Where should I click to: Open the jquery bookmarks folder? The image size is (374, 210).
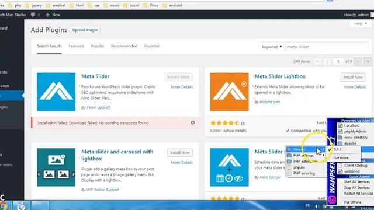[x=34, y=5]
